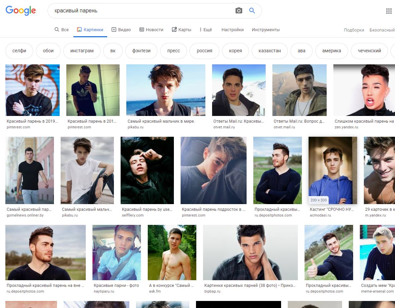Switch to the Все tab
The width and height of the screenshot is (395, 308).
62,30
